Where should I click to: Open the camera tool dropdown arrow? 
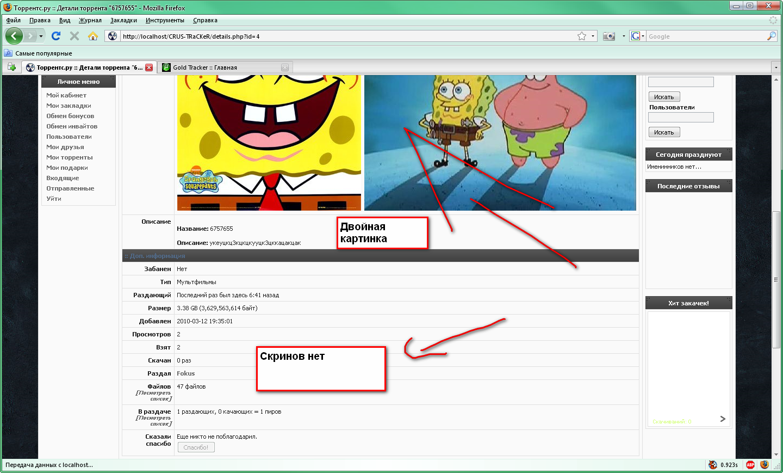pyautogui.click(x=624, y=36)
